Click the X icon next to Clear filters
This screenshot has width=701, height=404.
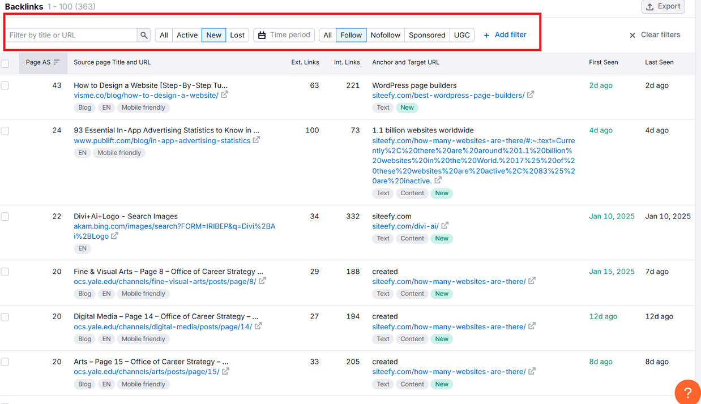[x=632, y=35]
